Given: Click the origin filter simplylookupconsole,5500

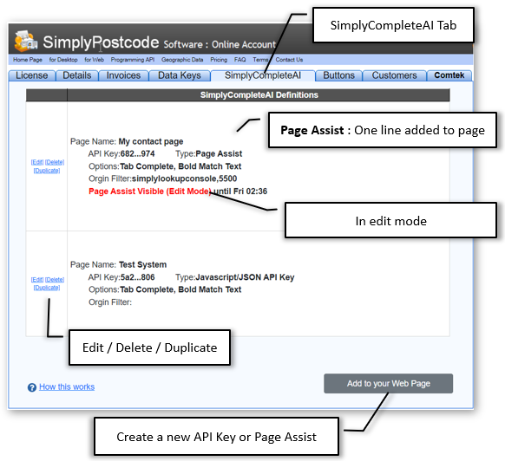Looking at the screenshot, I should pos(184,179).
